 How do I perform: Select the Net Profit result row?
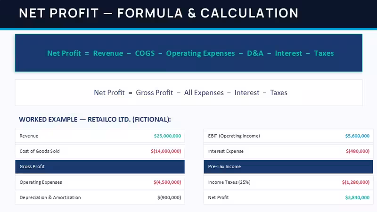coord(288,197)
